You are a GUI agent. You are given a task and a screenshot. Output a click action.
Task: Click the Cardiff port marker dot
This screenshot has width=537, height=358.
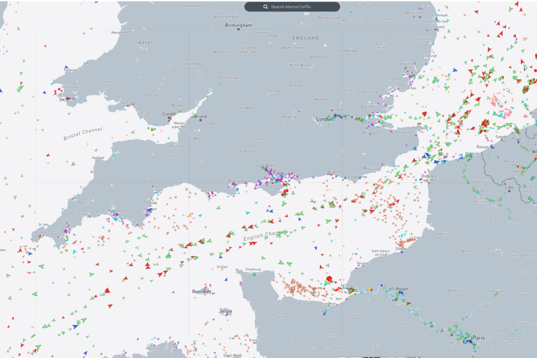point(169,118)
